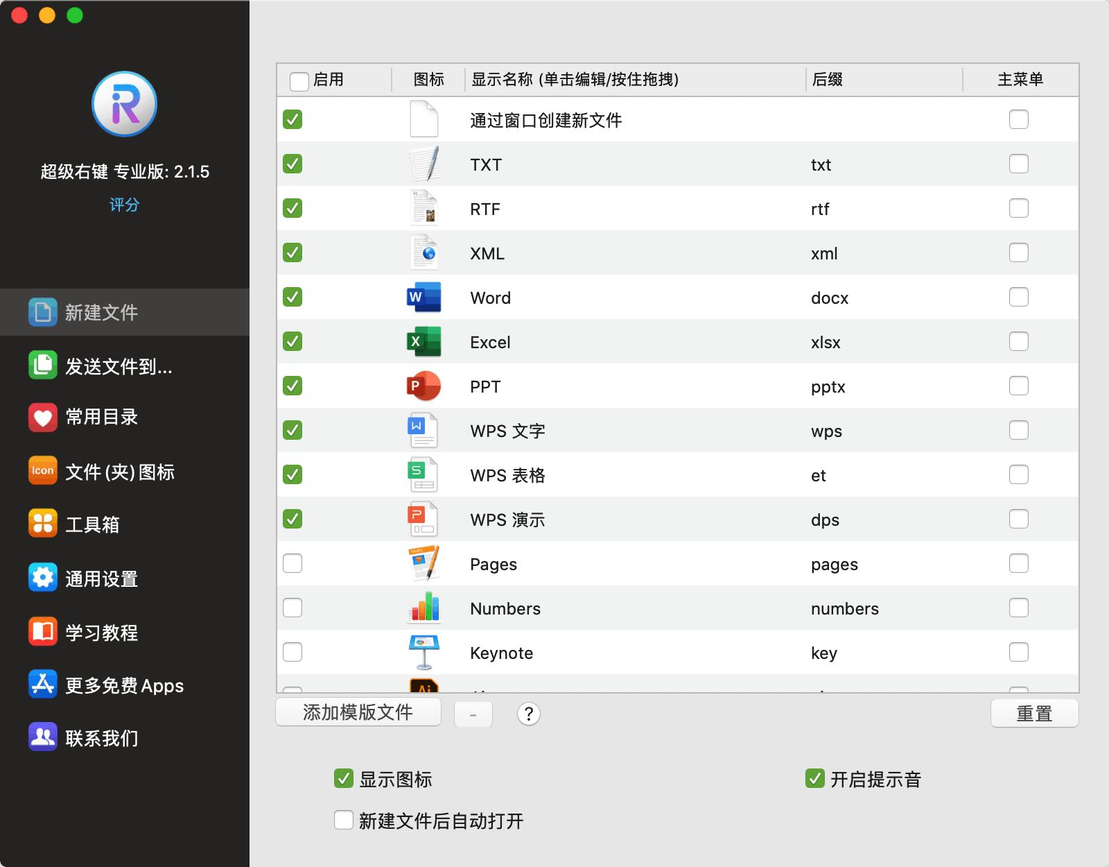Screen dimensions: 1109x867
Task: Enable the Pages row checkbox
Action: 292,564
